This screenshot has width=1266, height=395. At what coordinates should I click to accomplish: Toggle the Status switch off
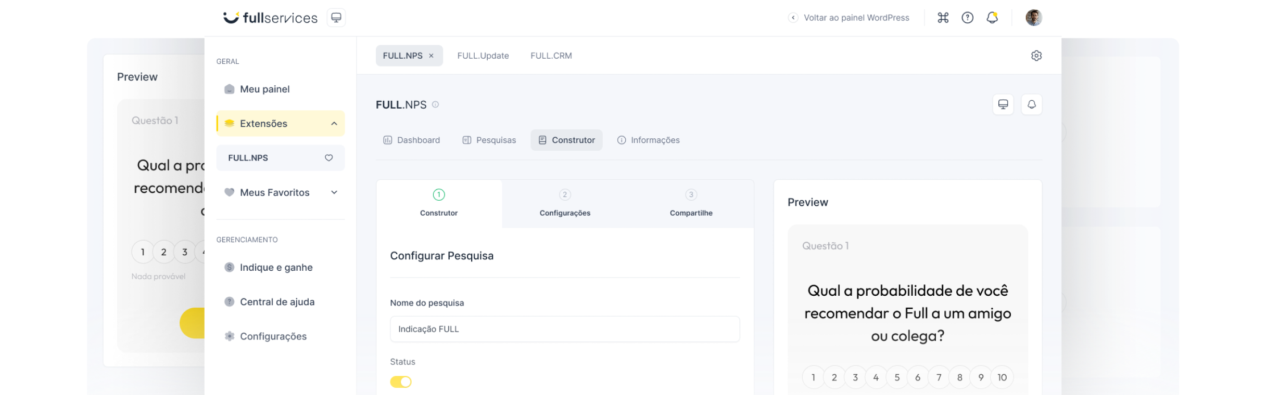401,382
